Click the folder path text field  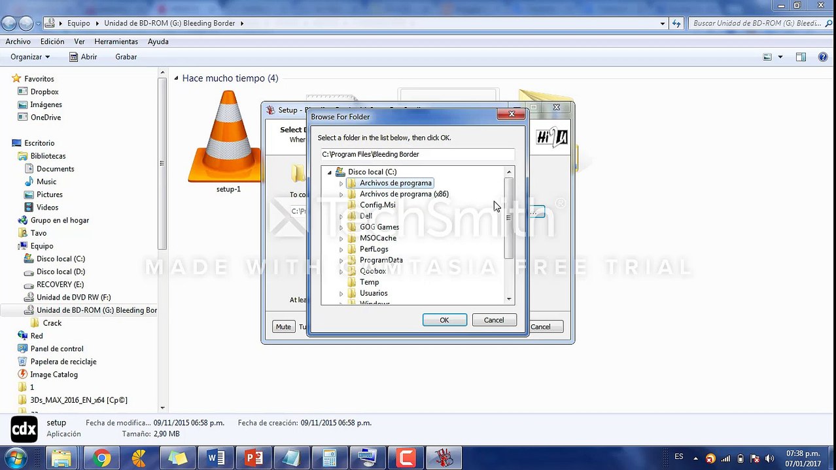coord(418,155)
